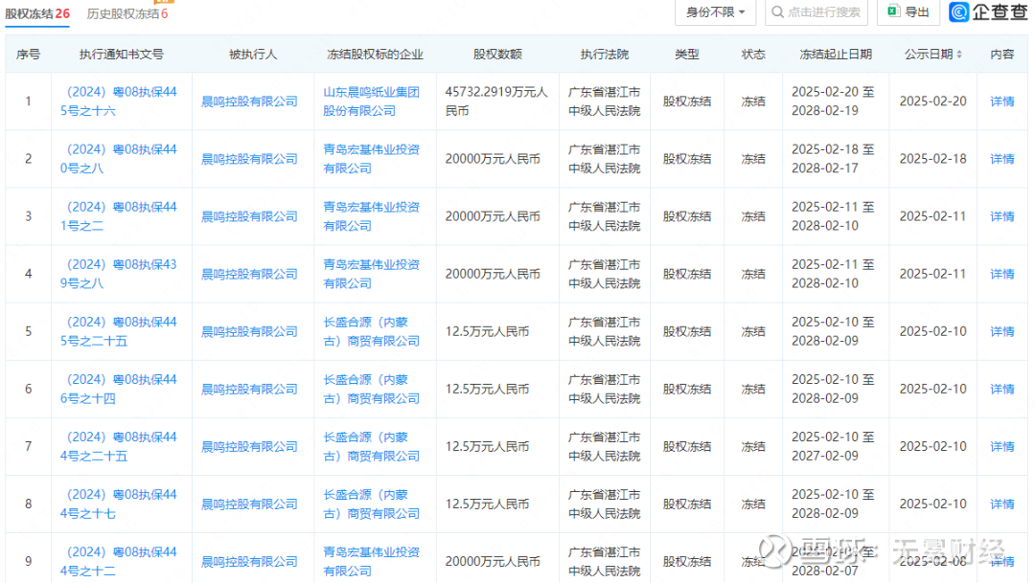The height and width of the screenshot is (583, 1035).
Task: Open 晨鸣控股有限公司 link in row 4
Action: click(x=249, y=274)
